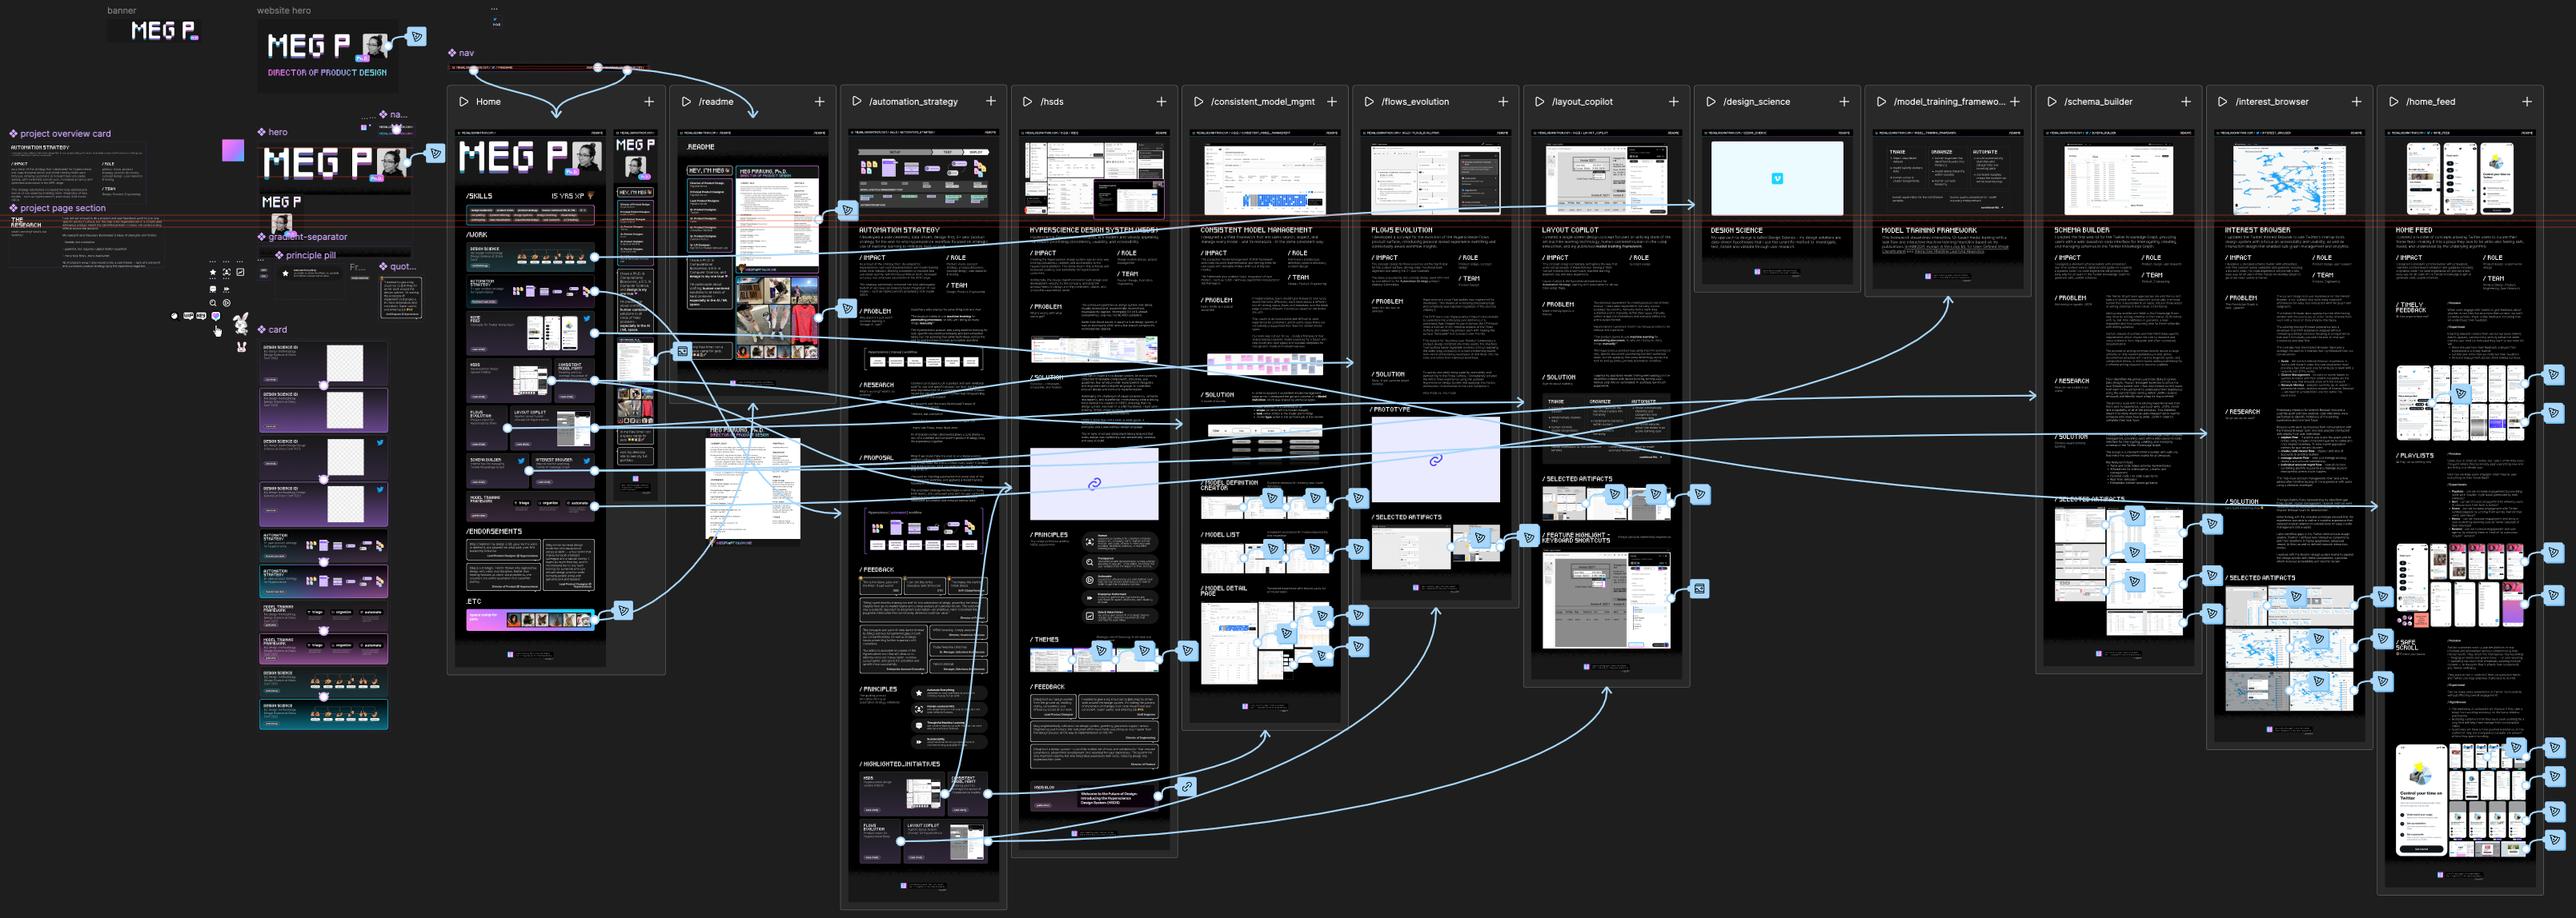Click plus icon on /layout_copilot flow

[x=1673, y=102]
